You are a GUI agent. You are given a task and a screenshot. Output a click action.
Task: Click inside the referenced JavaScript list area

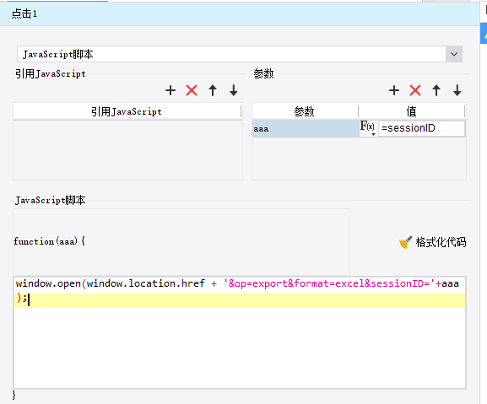127,150
